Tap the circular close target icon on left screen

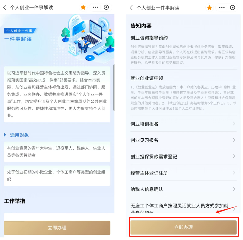pyautogui.click(x=106, y=7)
